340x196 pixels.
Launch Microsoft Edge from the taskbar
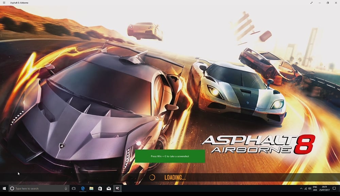coord(83,189)
